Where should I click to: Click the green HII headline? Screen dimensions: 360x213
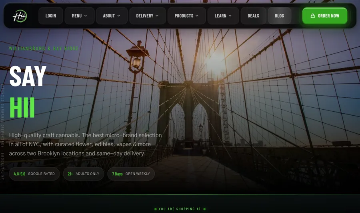(x=22, y=108)
